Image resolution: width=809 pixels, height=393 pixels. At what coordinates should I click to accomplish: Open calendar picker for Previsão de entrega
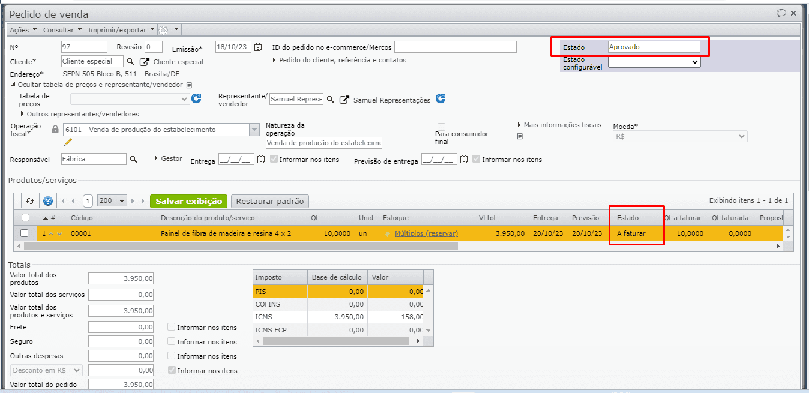click(x=463, y=160)
